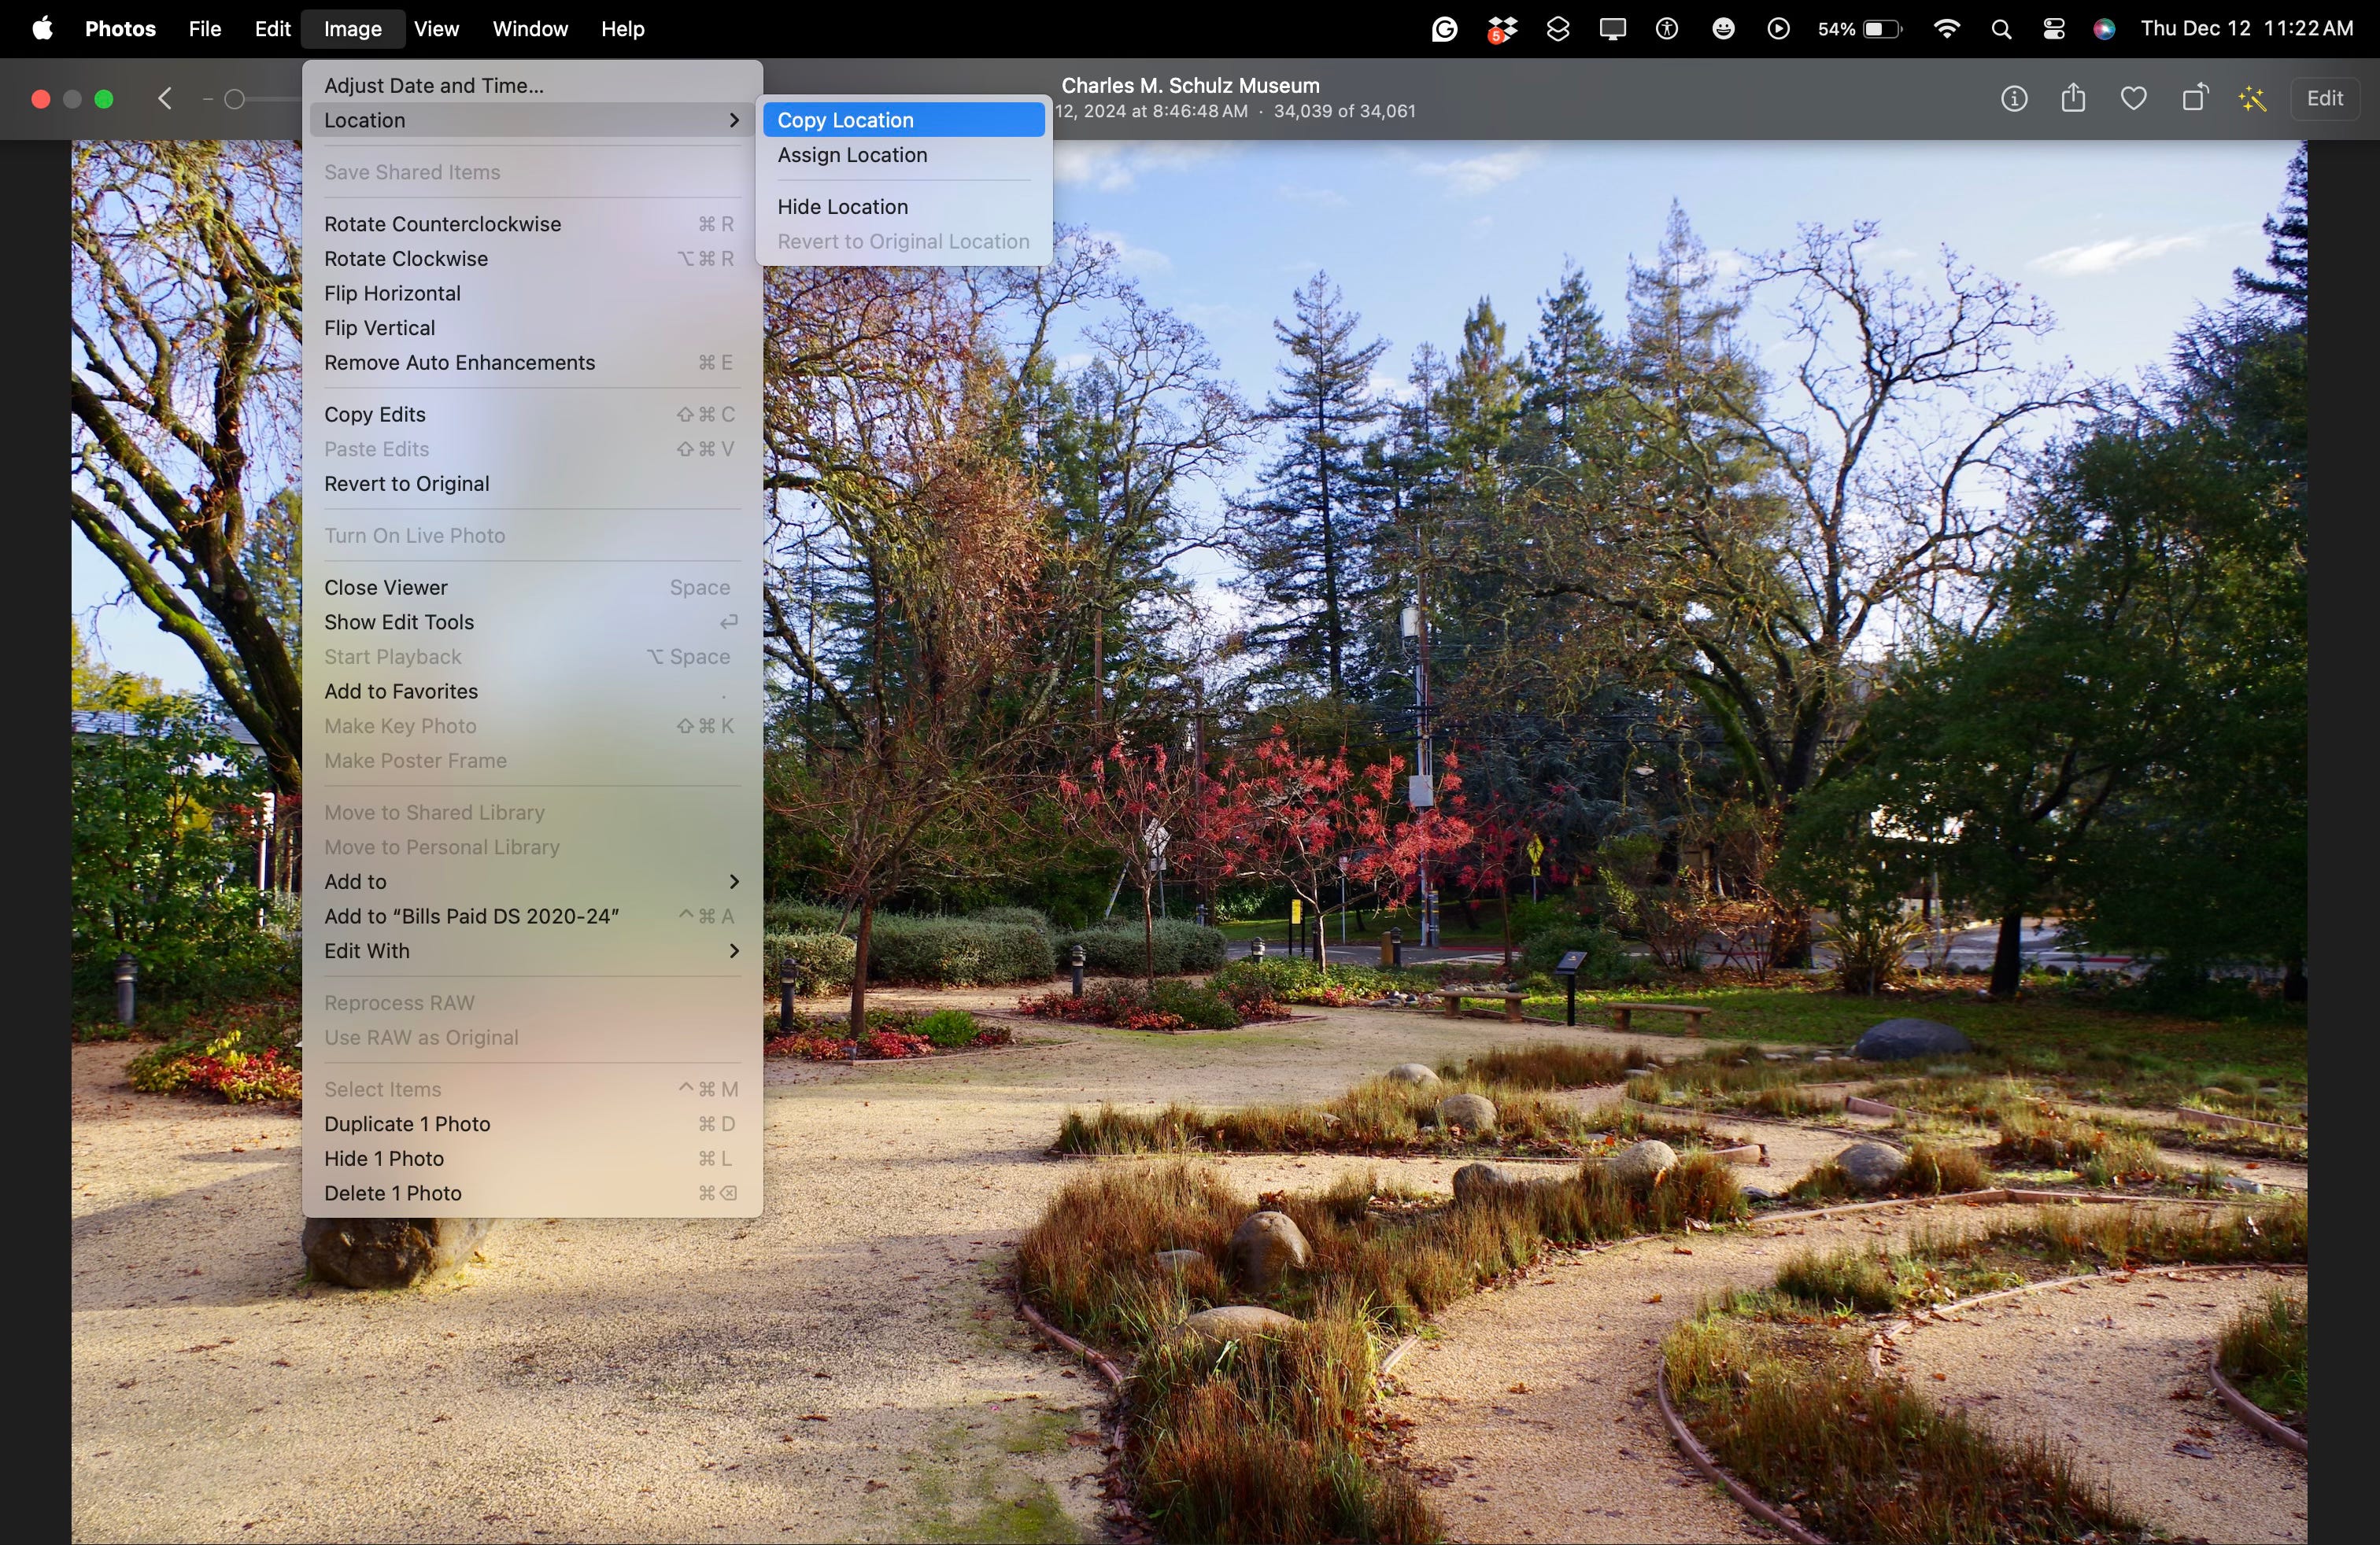Choose Flip Vertical

[532, 328]
